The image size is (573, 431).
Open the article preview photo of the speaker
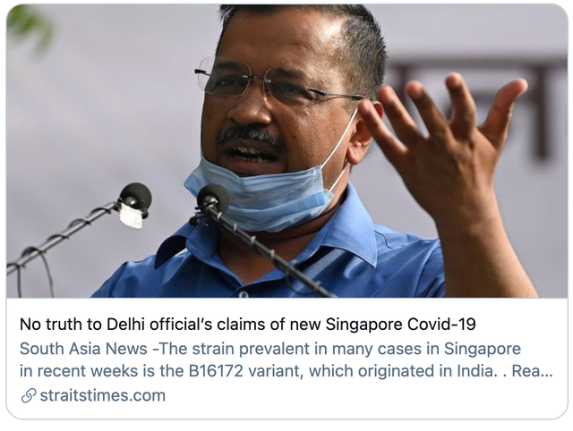coord(286,151)
